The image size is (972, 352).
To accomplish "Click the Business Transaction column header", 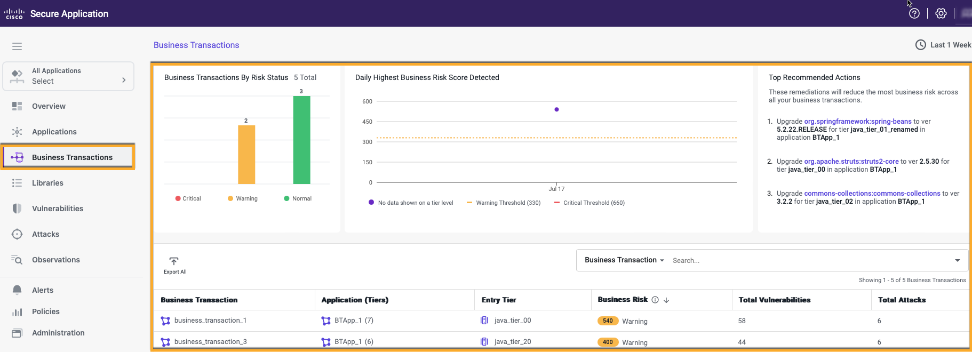I will click(x=199, y=300).
